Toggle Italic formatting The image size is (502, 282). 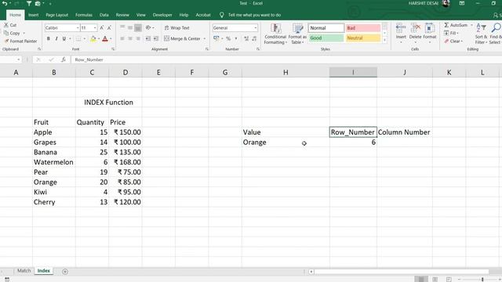click(x=56, y=38)
